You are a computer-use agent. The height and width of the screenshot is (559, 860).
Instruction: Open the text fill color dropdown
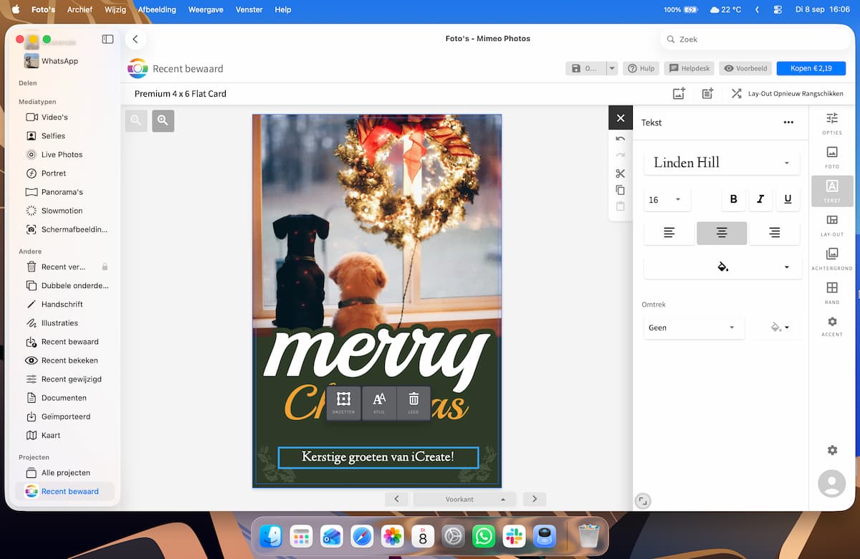722,267
